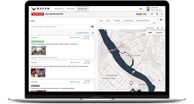This screenshot has height=104, width=194.
Task: Click Posebyen label on map
Action: (112, 75)
